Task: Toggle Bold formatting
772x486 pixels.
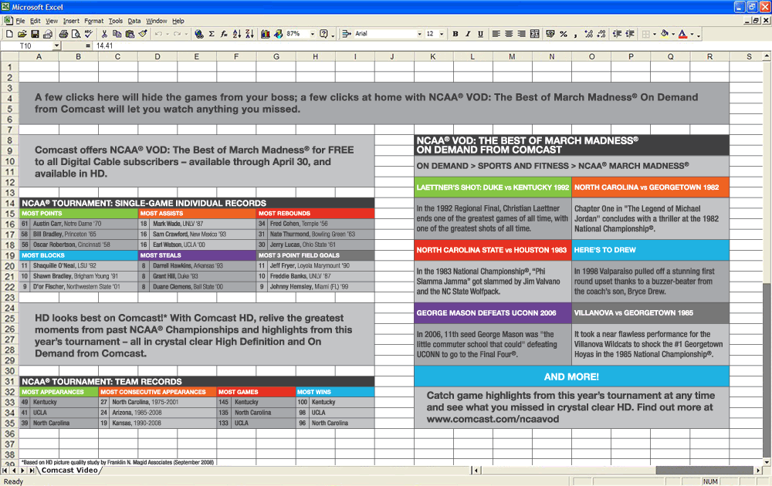Action: [455, 34]
